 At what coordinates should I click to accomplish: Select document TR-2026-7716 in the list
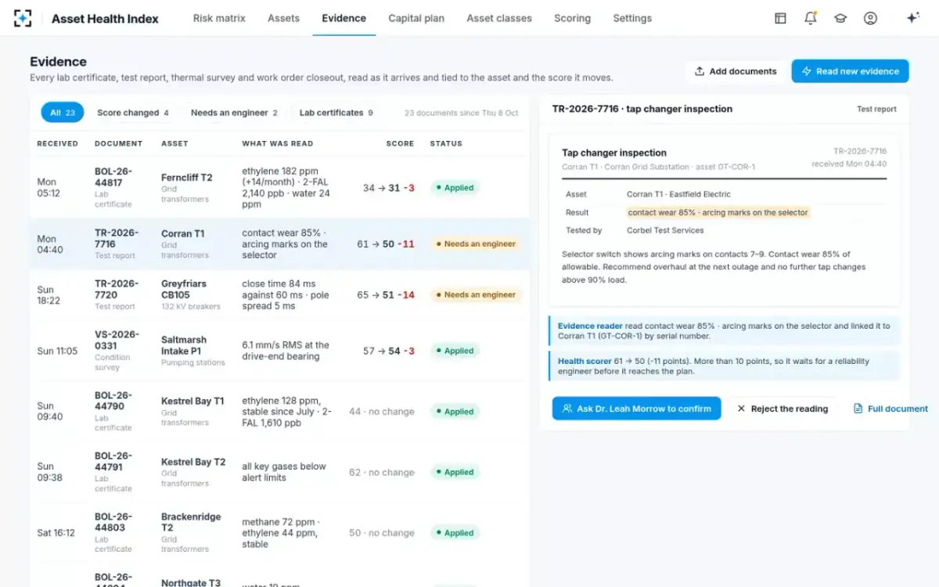point(279,244)
